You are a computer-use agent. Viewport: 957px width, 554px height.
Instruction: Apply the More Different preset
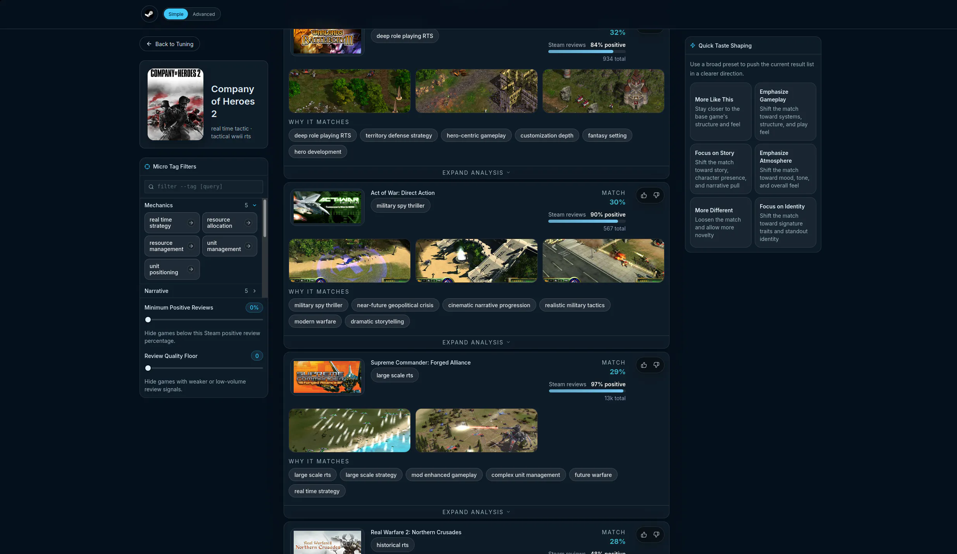pyautogui.click(x=721, y=222)
